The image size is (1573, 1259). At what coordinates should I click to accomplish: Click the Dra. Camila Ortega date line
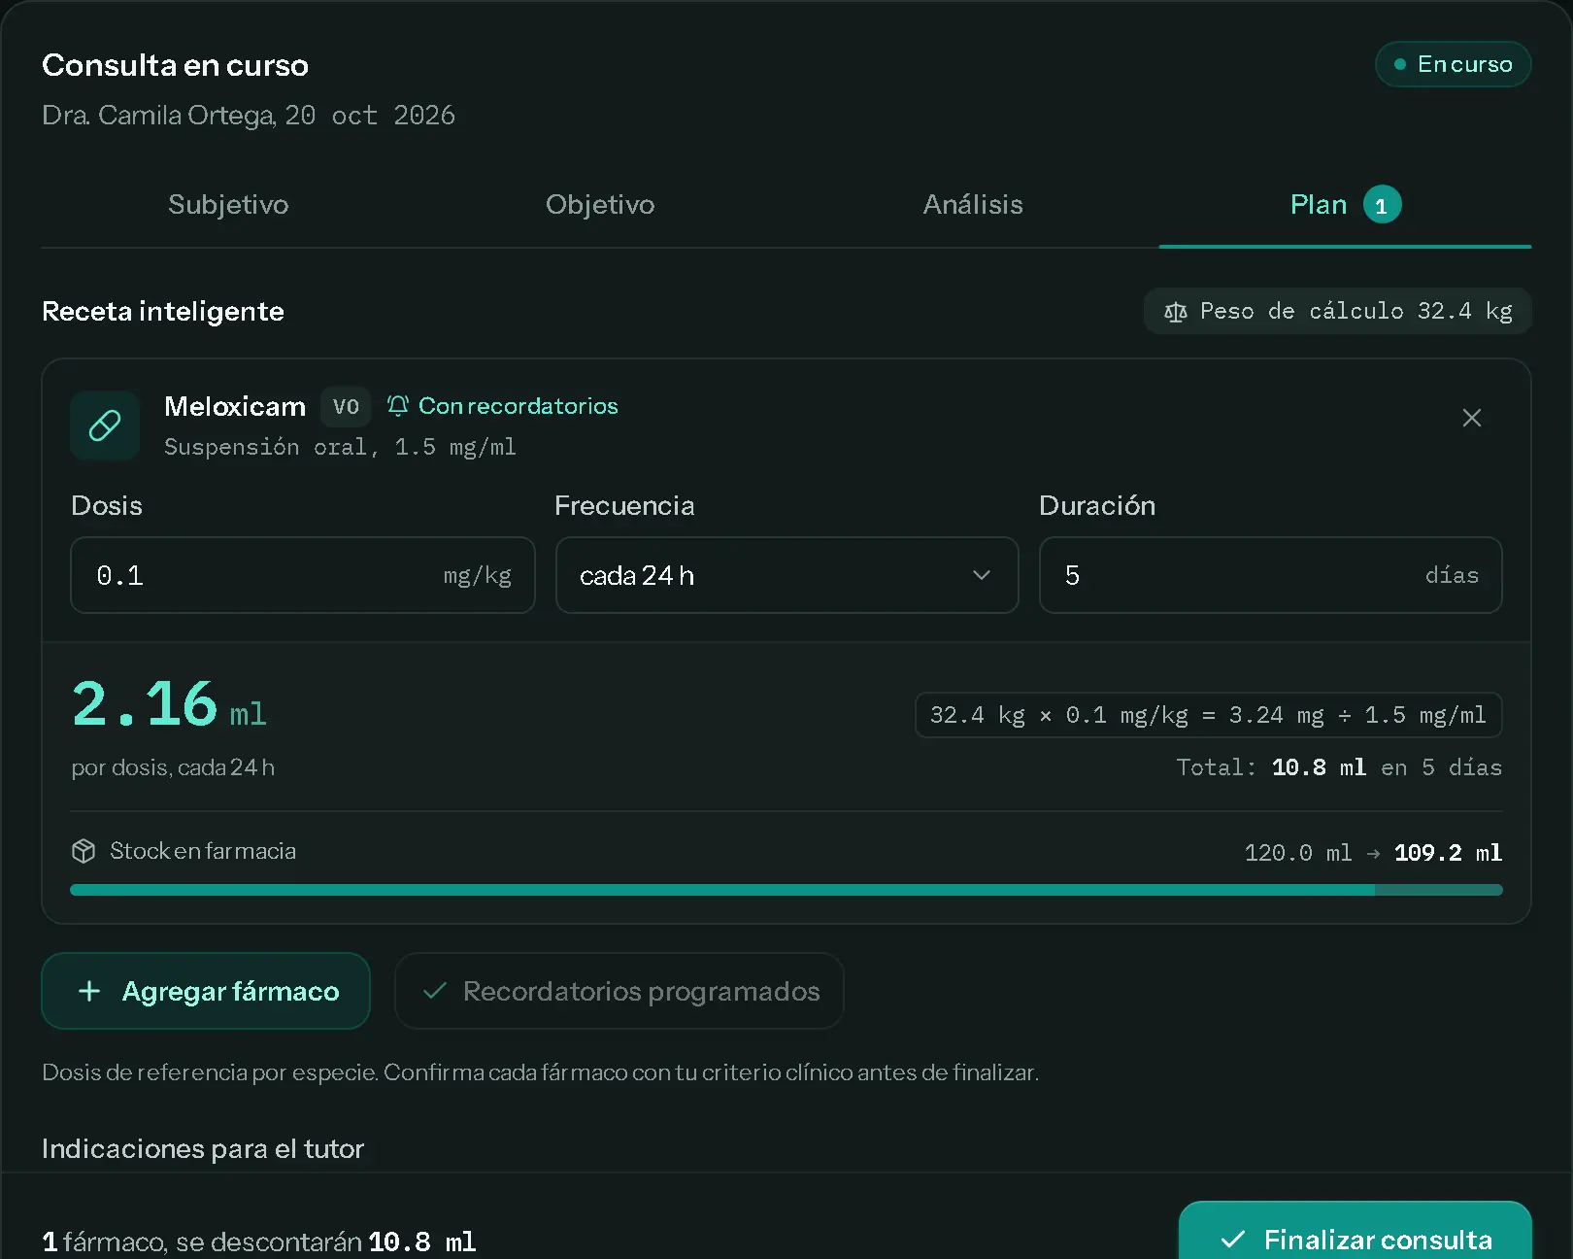click(249, 115)
